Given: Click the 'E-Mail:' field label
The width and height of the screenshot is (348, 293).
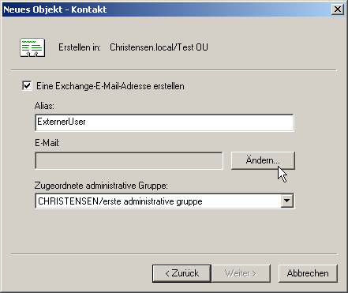Looking at the screenshot, I should pyautogui.click(x=47, y=143).
